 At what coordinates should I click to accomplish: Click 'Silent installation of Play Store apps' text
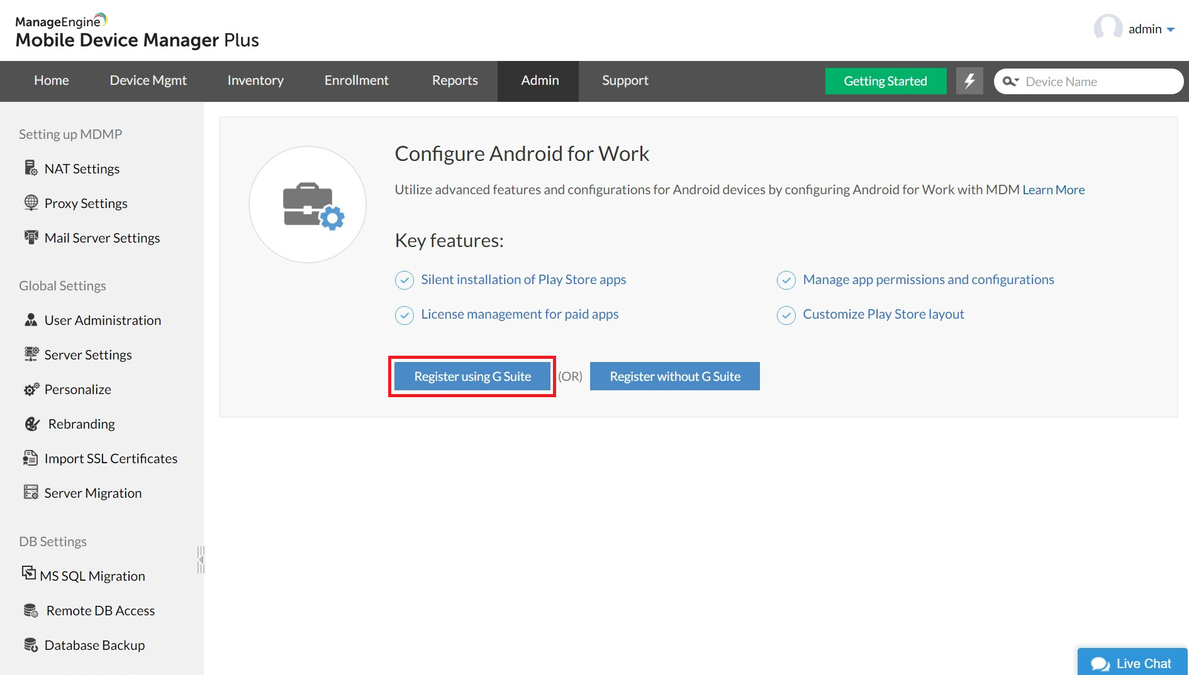point(523,280)
